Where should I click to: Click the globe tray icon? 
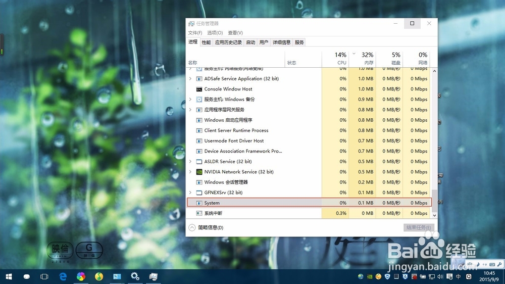click(361, 276)
